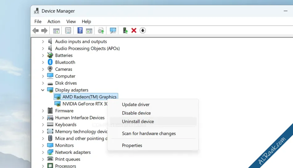Expand the Monitors node chevron
The image size is (293, 168).
pyautogui.click(x=43, y=145)
